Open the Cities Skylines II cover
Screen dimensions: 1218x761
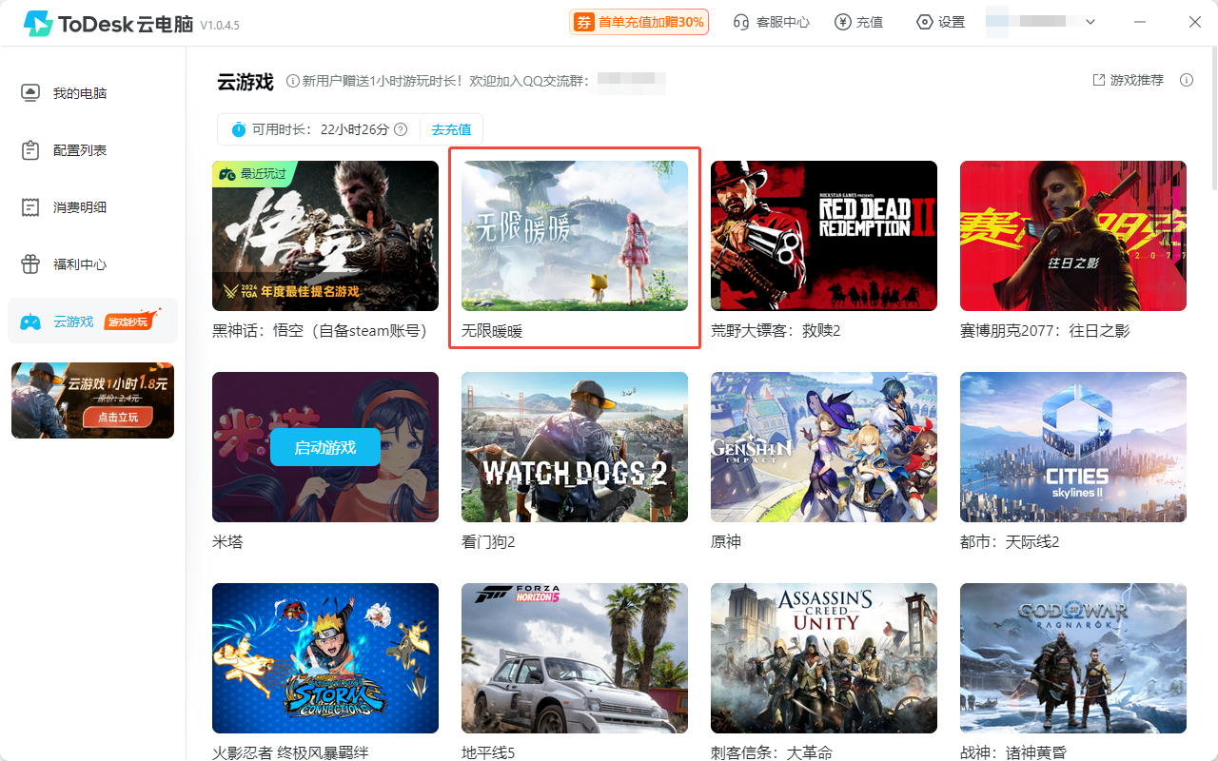(1073, 447)
